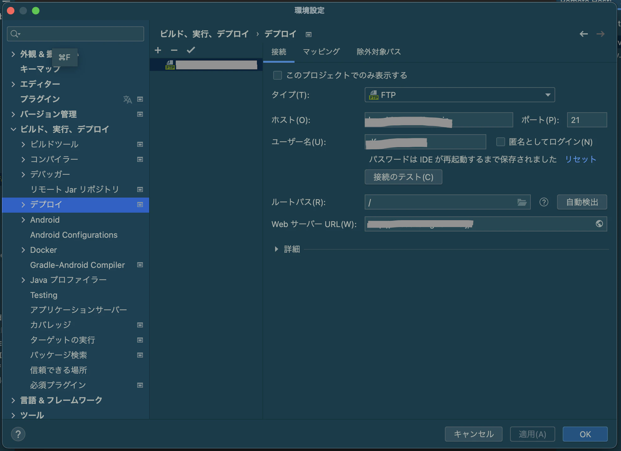Screen dimensions: 621x451
Task: Click project-level icon beside Gradle-Android Compiler
Action: pos(140,265)
